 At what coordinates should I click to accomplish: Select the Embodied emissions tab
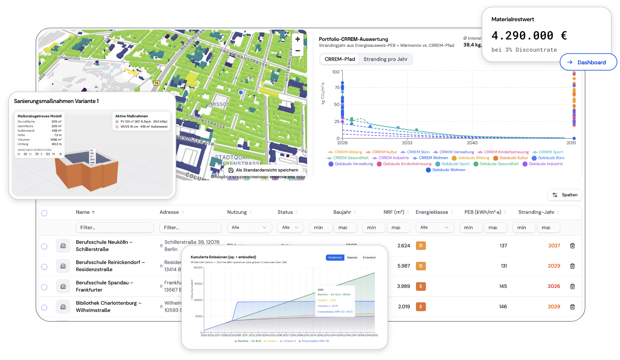tap(369, 257)
